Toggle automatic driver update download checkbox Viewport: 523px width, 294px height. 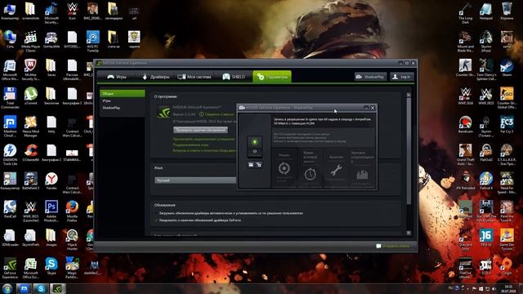156,213
